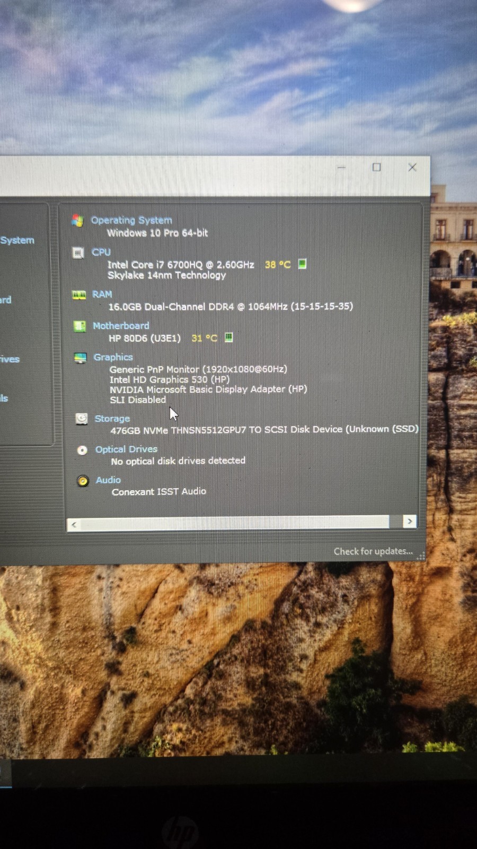
Task: Click the CPU temperature 38 °C value
Action: (x=278, y=264)
